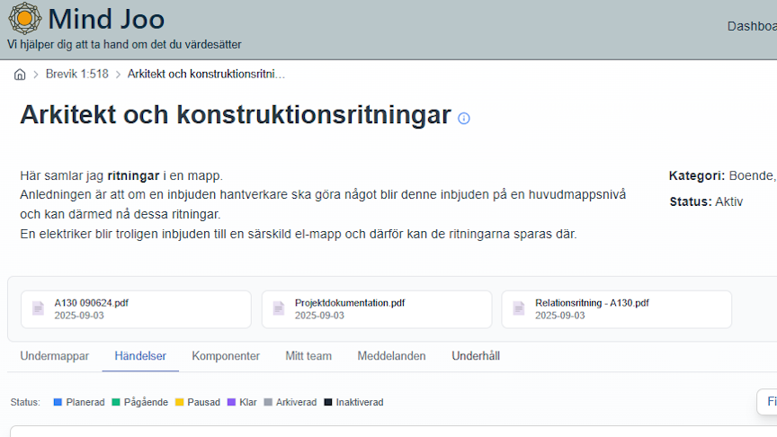Click the green Pågående status swatch
The height and width of the screenshot is (437, 777).
click(116, 402)
